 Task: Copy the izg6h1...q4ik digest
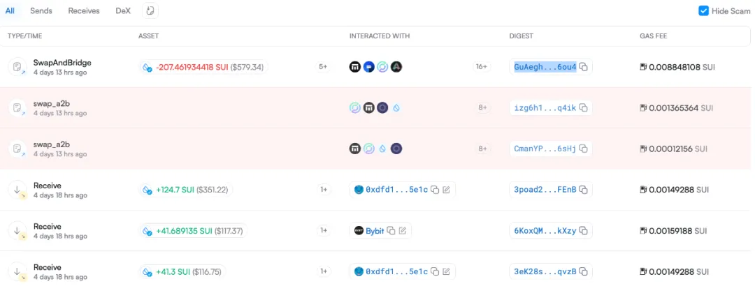pyautogui.click(x=584, y=108)
